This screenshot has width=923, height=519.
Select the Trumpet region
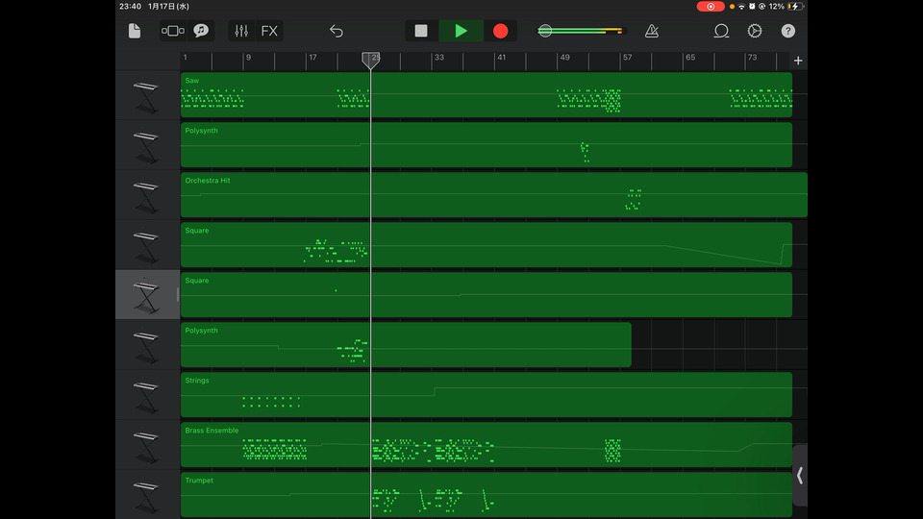click(x=486, y=495)
